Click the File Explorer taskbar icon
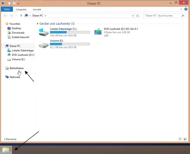The height and width of the screenshot is (154, 190). [x=6, y=150]
